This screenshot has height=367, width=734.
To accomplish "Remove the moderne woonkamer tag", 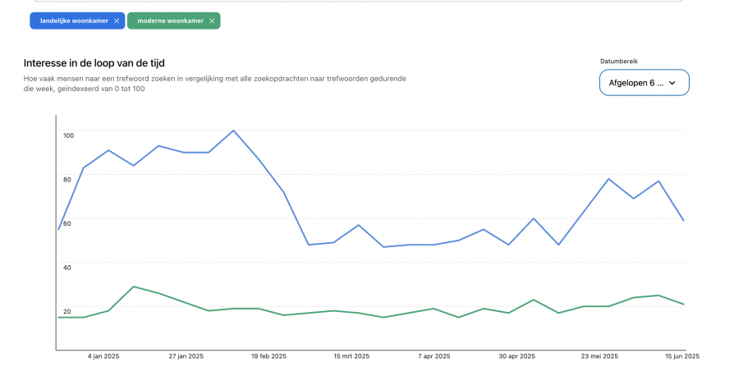I will [212, 21].
